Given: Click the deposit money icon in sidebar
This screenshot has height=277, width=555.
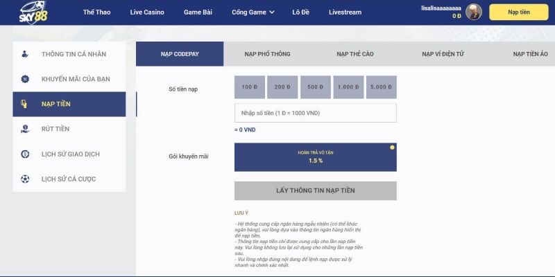Looking at the screenshot, I should click(24, 104).
